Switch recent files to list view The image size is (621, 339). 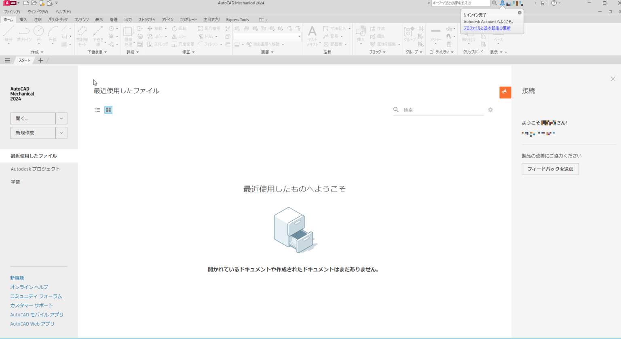point(97,109)
